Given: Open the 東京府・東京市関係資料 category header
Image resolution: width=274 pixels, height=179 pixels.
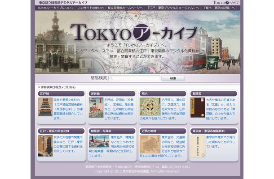Looking at the screenshot, I should pyautogui.click(x=214, y=131).
